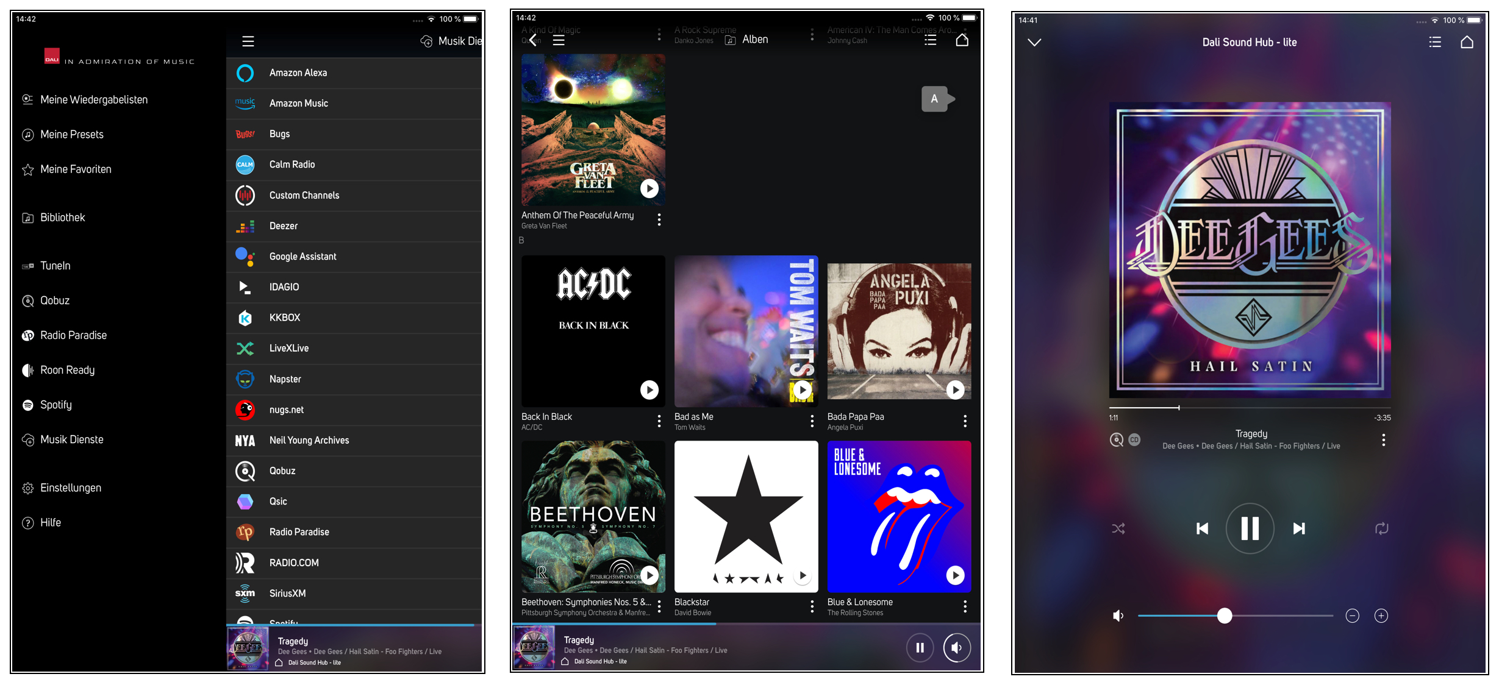The height and width of the screenshot is (685, 1499).
Task: Pause Tragedy in now playing screen
Action: tap(1250, 528)
